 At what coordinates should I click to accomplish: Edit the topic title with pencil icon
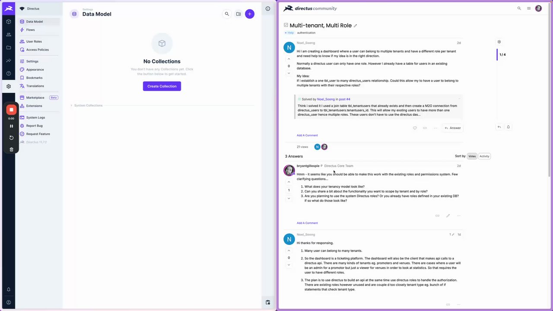click(x=356, y=26)
